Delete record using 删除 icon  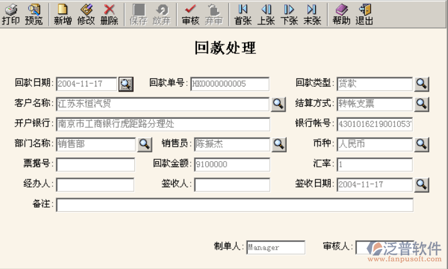109,14
